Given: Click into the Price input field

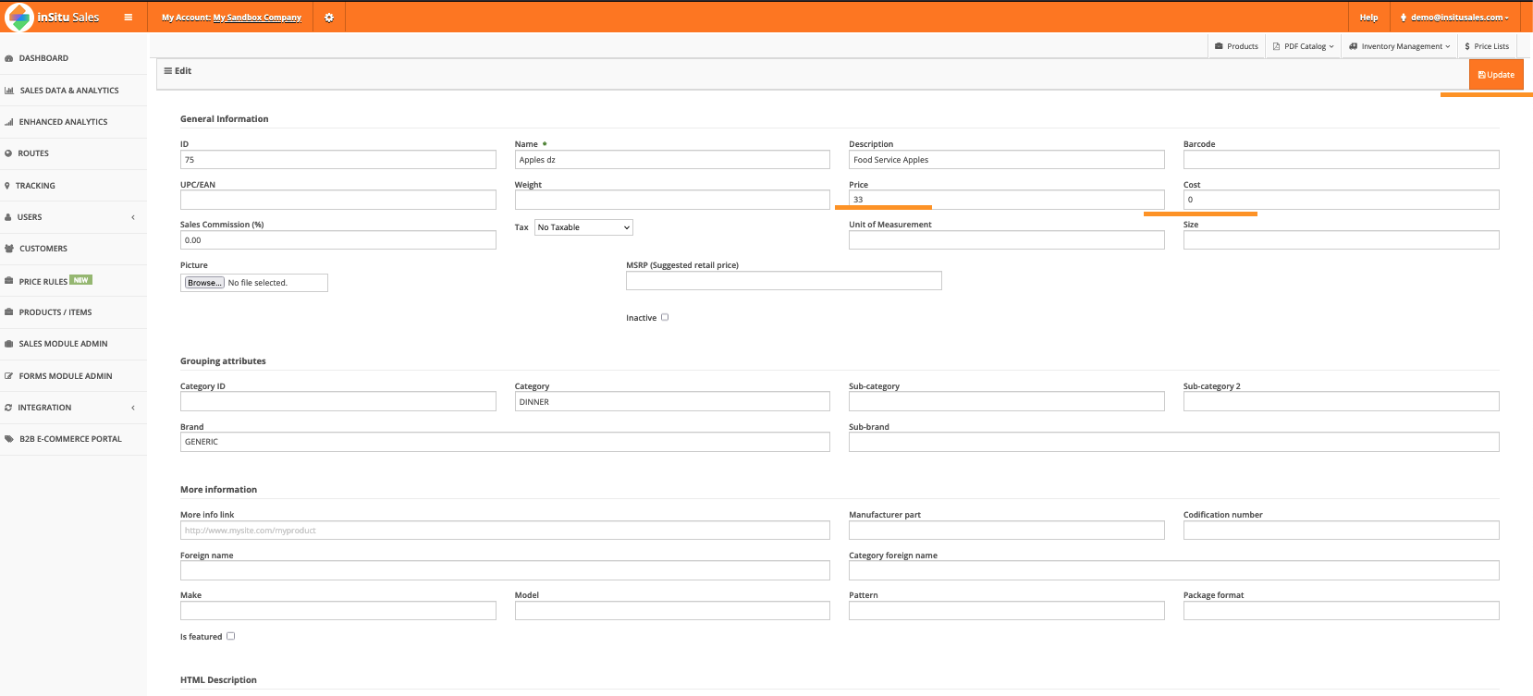Looking at the screenshot, I should point(1006,200).
